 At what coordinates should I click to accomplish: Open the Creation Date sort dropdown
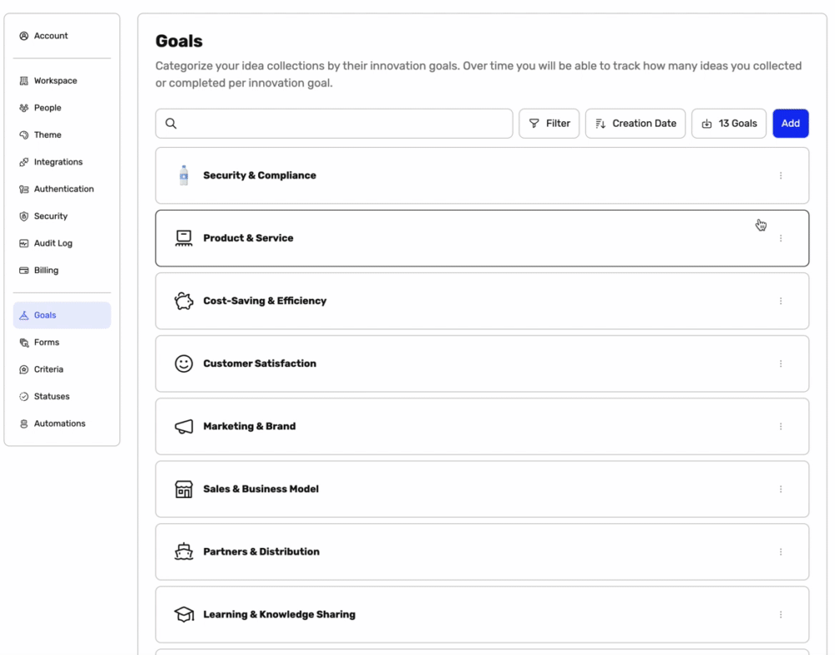635,124
